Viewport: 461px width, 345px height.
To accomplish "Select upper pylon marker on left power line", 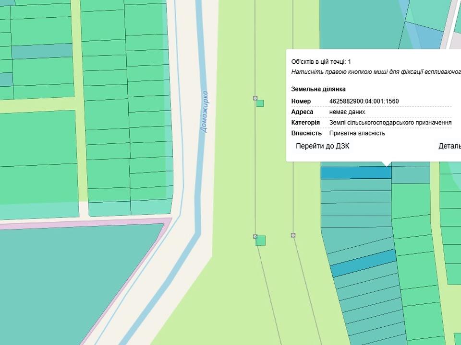I will point(255,98).
